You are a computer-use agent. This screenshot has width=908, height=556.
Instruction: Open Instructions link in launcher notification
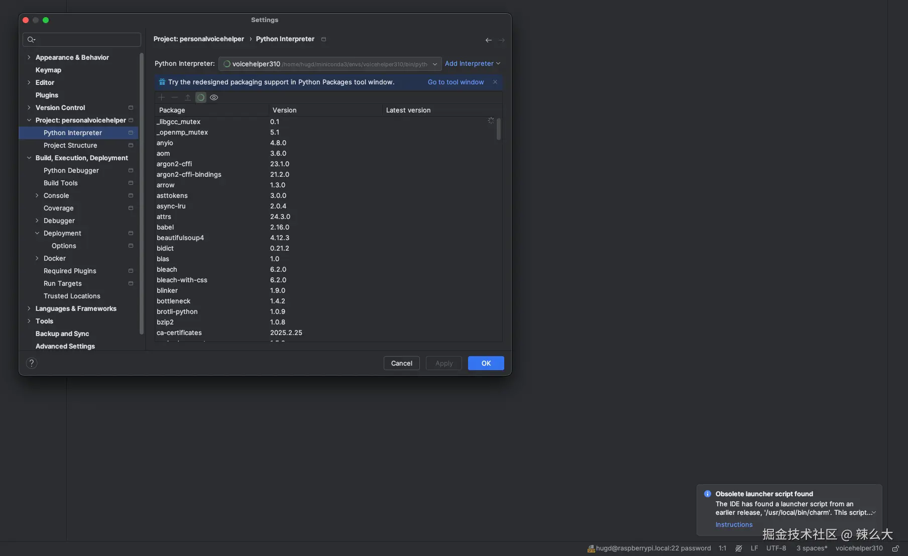(734, 524)
